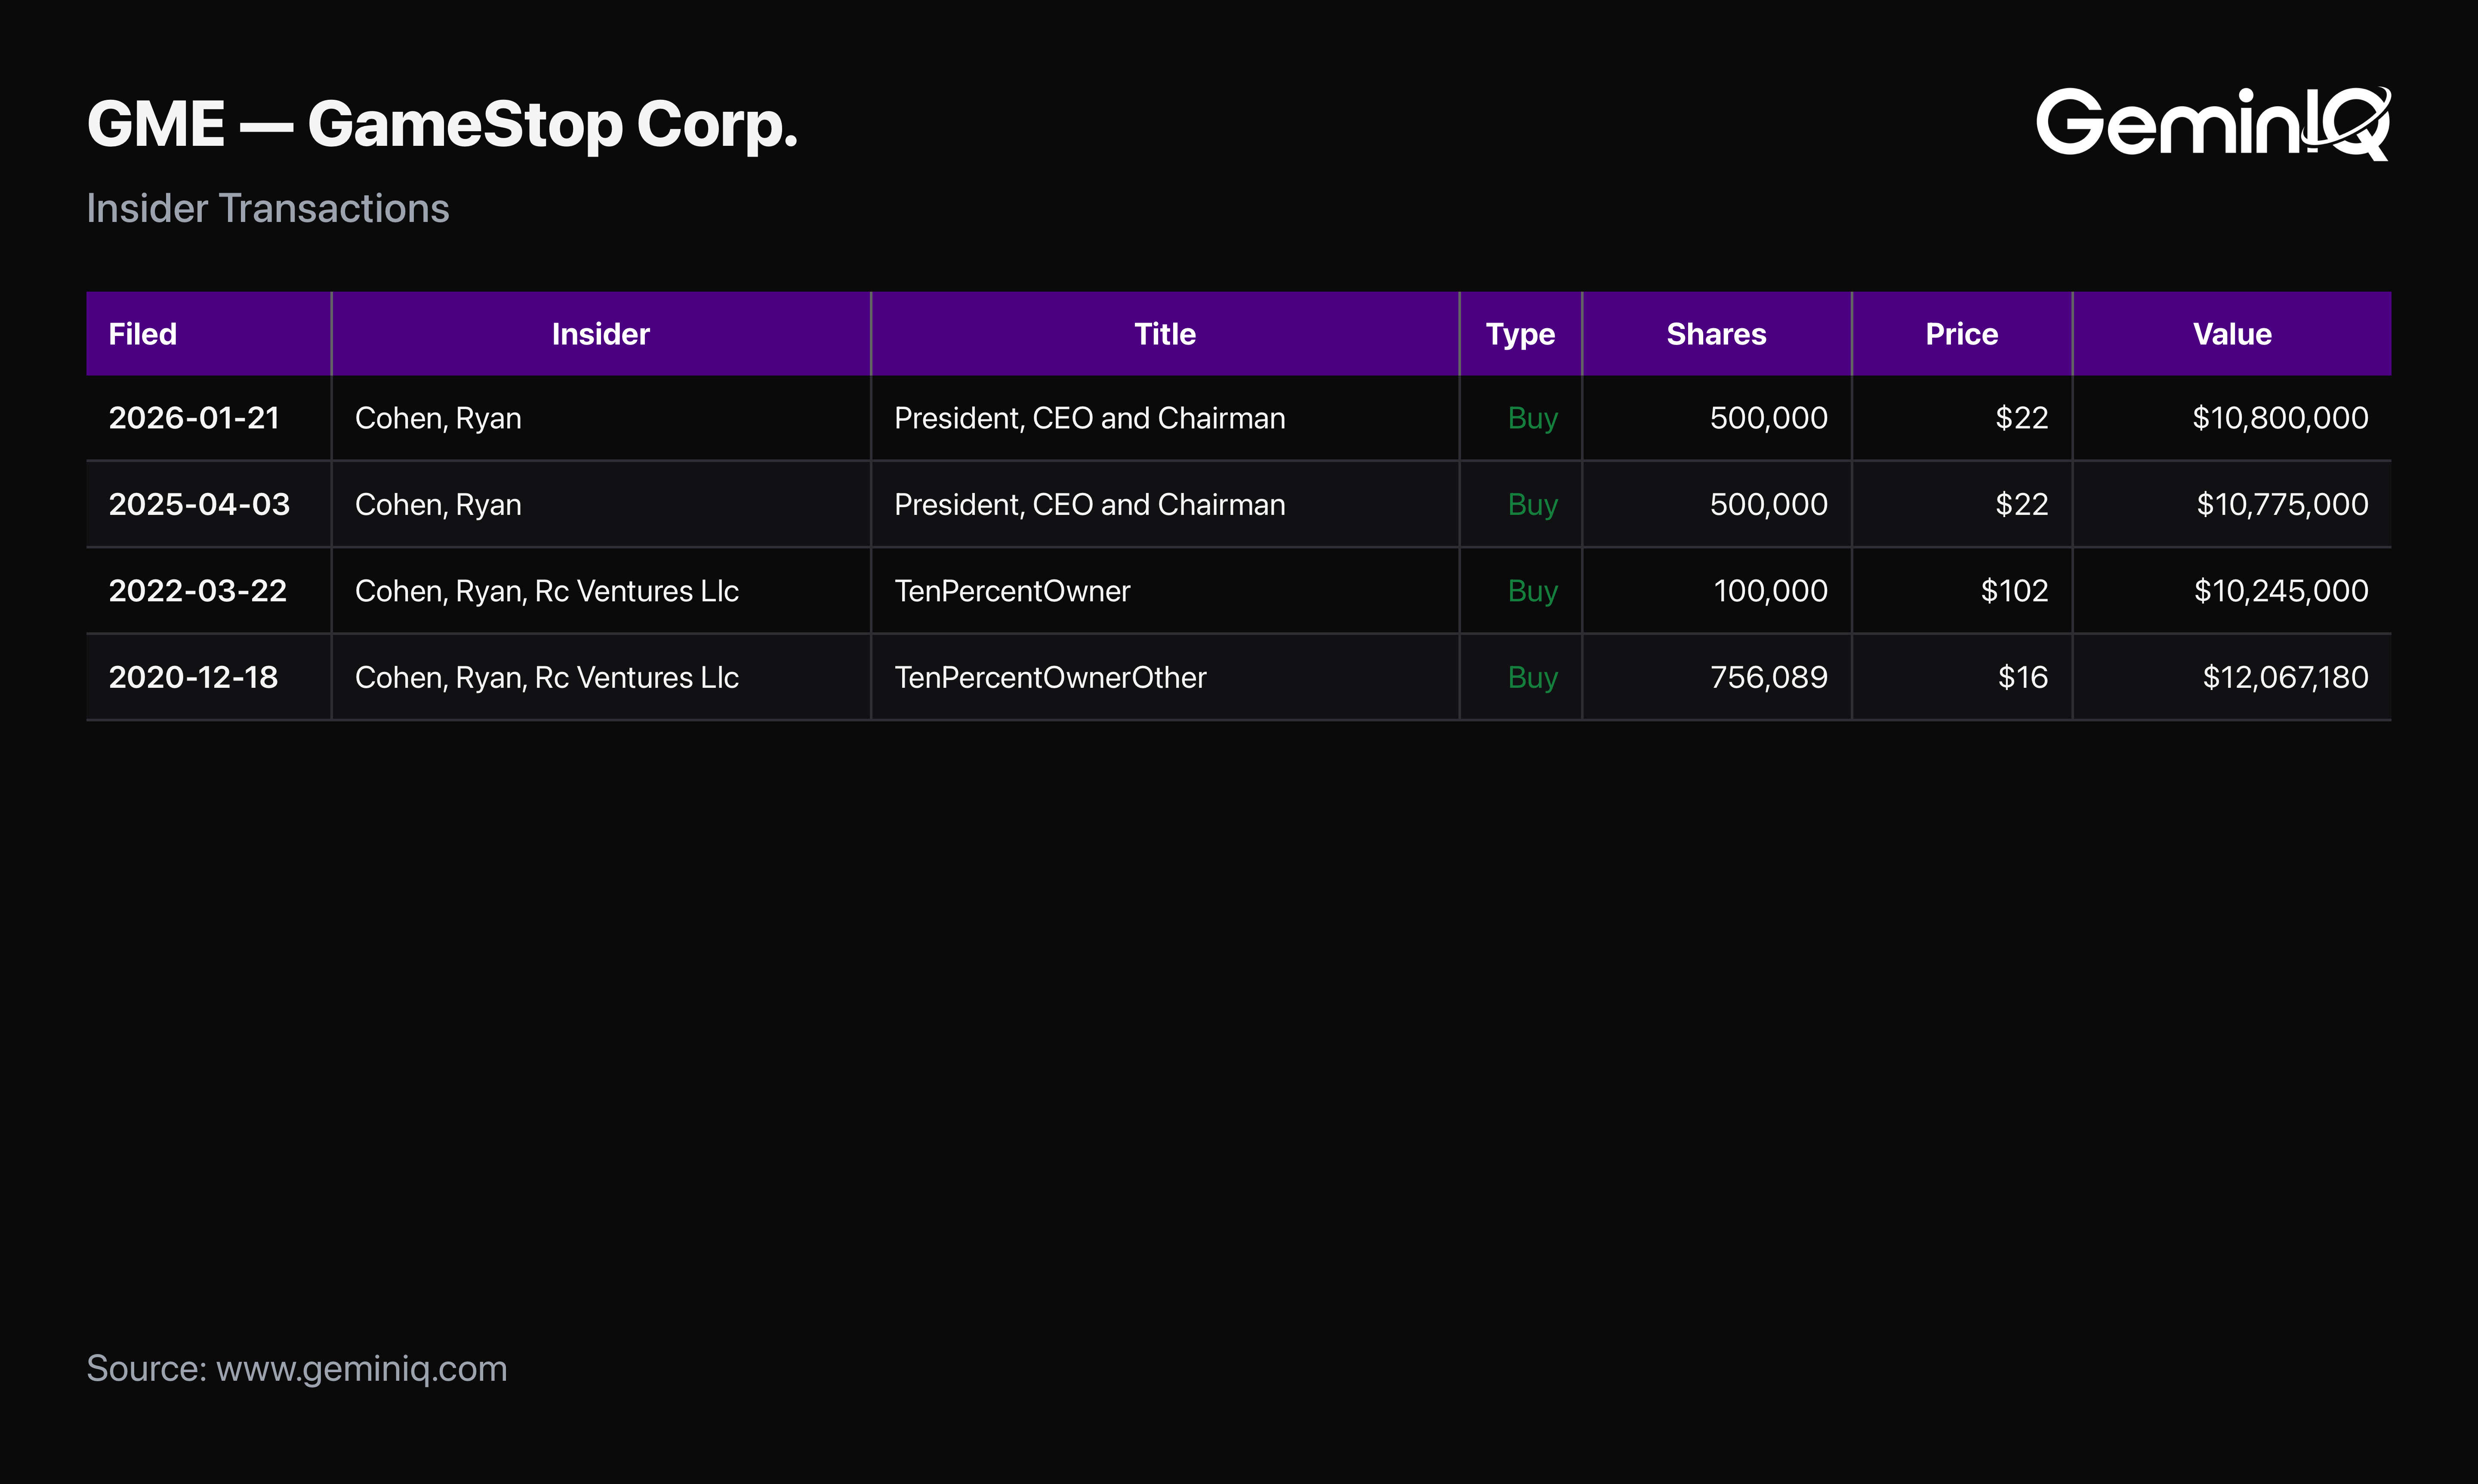Click the "Shares" column header

[1716, 334]
